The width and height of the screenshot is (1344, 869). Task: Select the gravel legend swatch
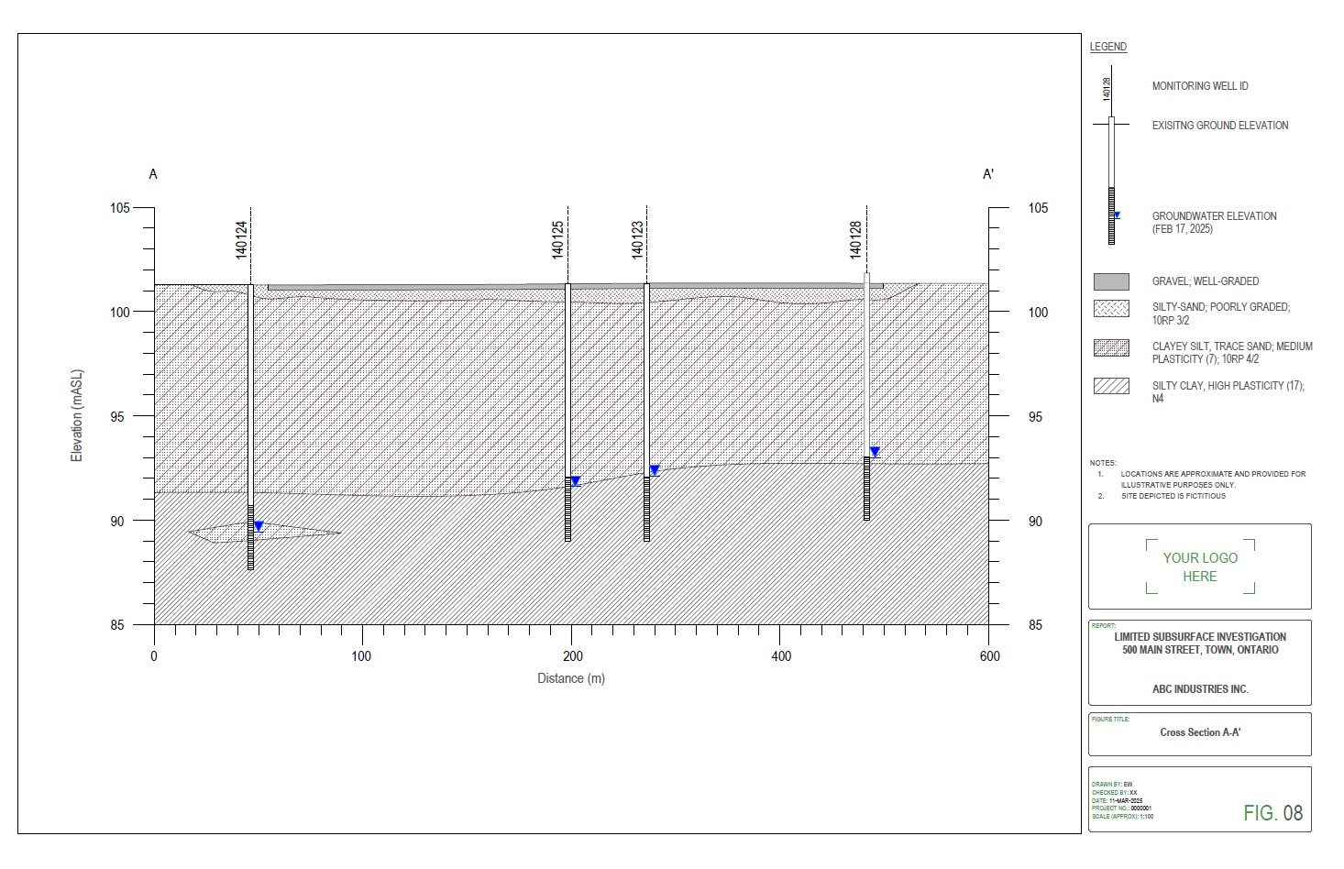point(1111,281)
